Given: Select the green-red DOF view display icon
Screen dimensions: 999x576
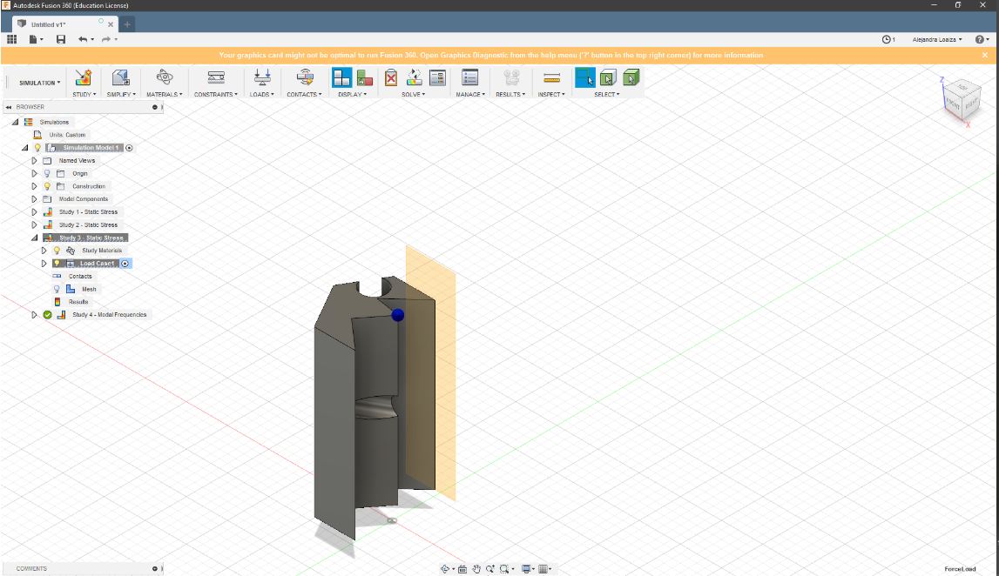Looking at the screenshot, I should tap(364, 77).
